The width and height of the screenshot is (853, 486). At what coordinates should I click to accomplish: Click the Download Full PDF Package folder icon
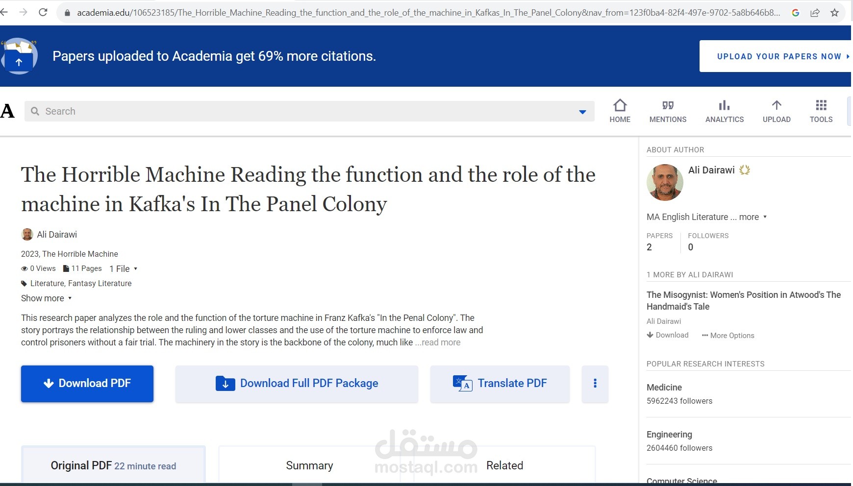(x=226, y=383)
